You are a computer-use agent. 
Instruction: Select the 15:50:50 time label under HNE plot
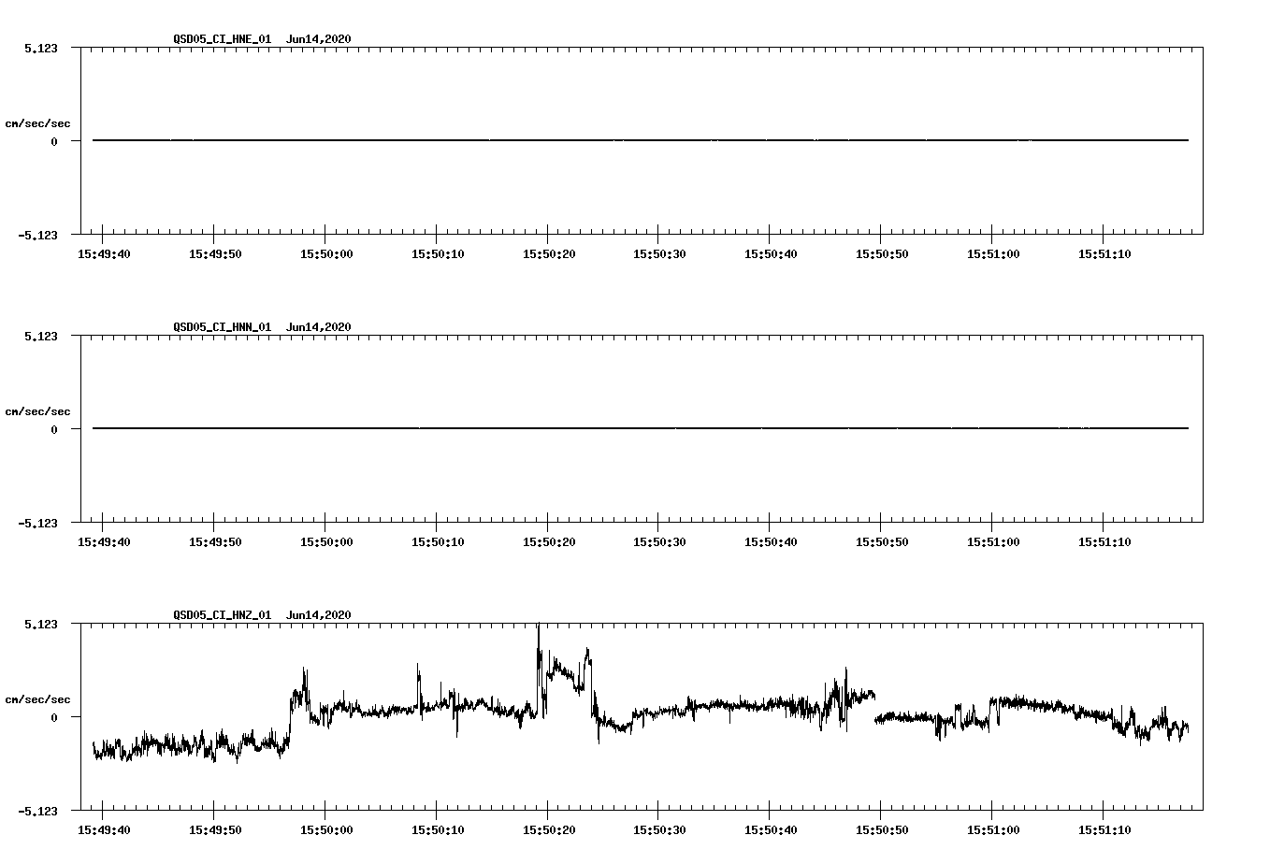pos(882,253)
